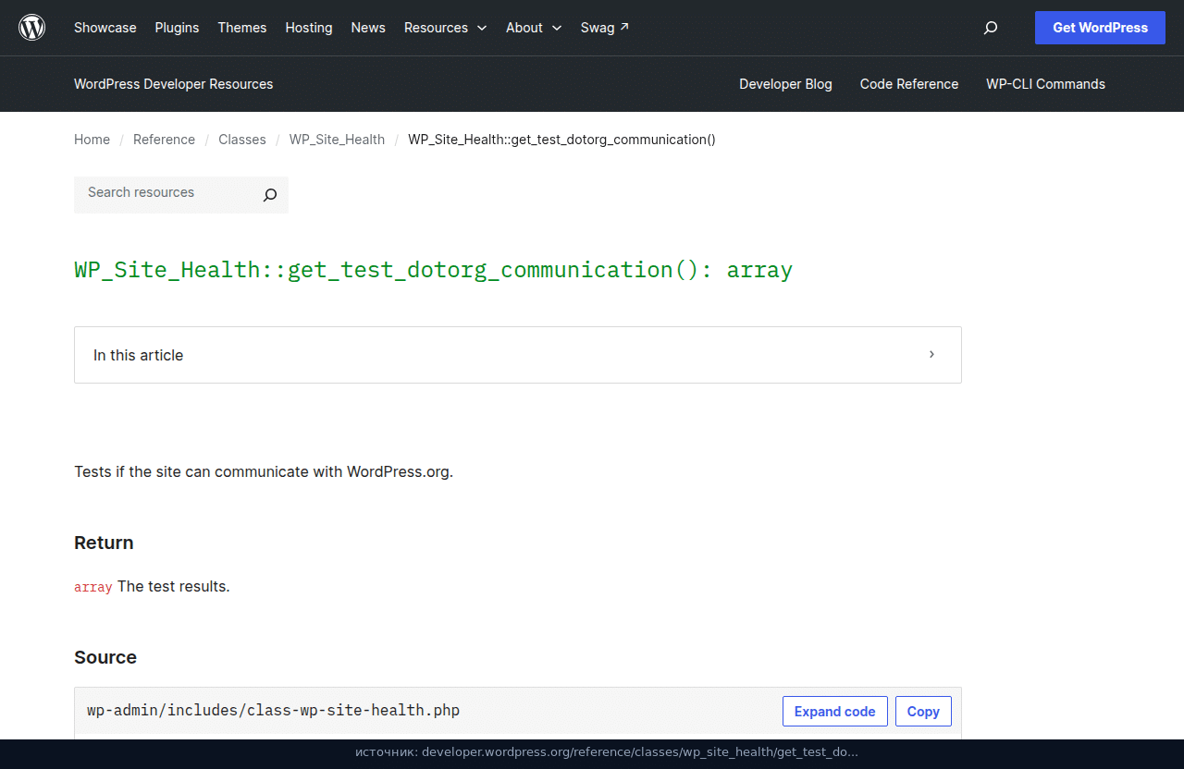Click the WordPress logo icon
This screenshot has height=769, width=1184.
coord(32,28)
